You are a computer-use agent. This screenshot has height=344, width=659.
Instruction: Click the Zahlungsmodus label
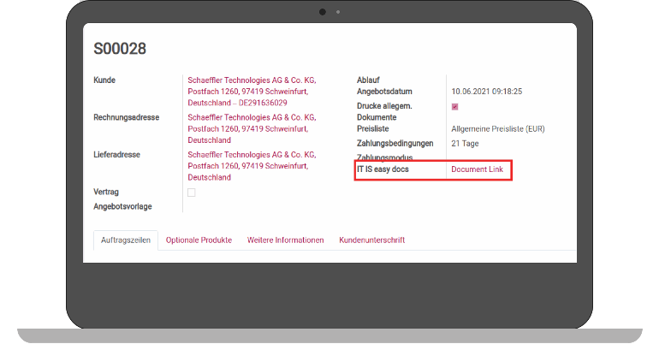384,157
